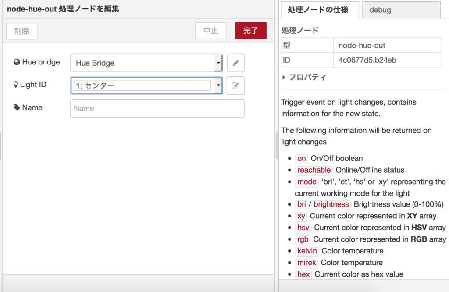449x292 pixels.
Task: Click the tag icon beside Name
Action: click(x=17, y=107)
